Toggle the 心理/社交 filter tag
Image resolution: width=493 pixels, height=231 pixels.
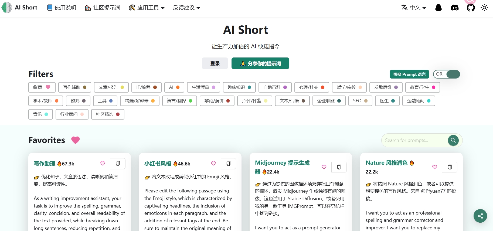312,87
